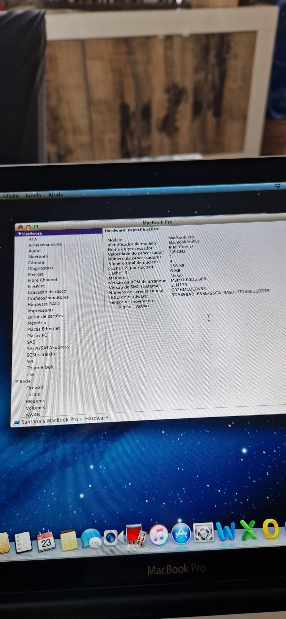Select Hardware RAID in the sidebar
Screen dimensions: 286x619
[43, 304]
